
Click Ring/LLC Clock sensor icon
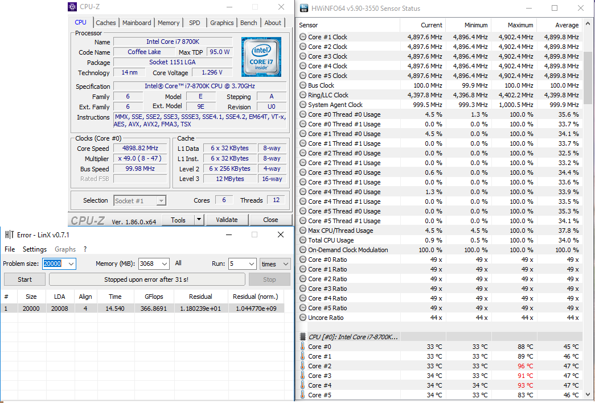click(303, 95)
